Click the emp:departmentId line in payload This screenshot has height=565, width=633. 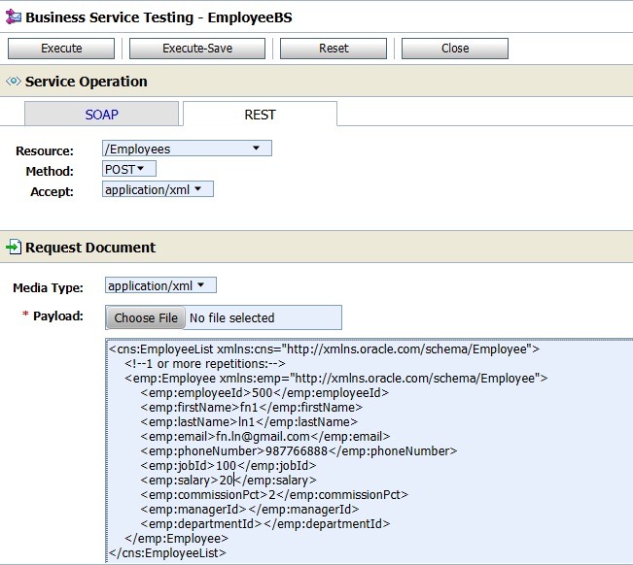pos(264,524)
